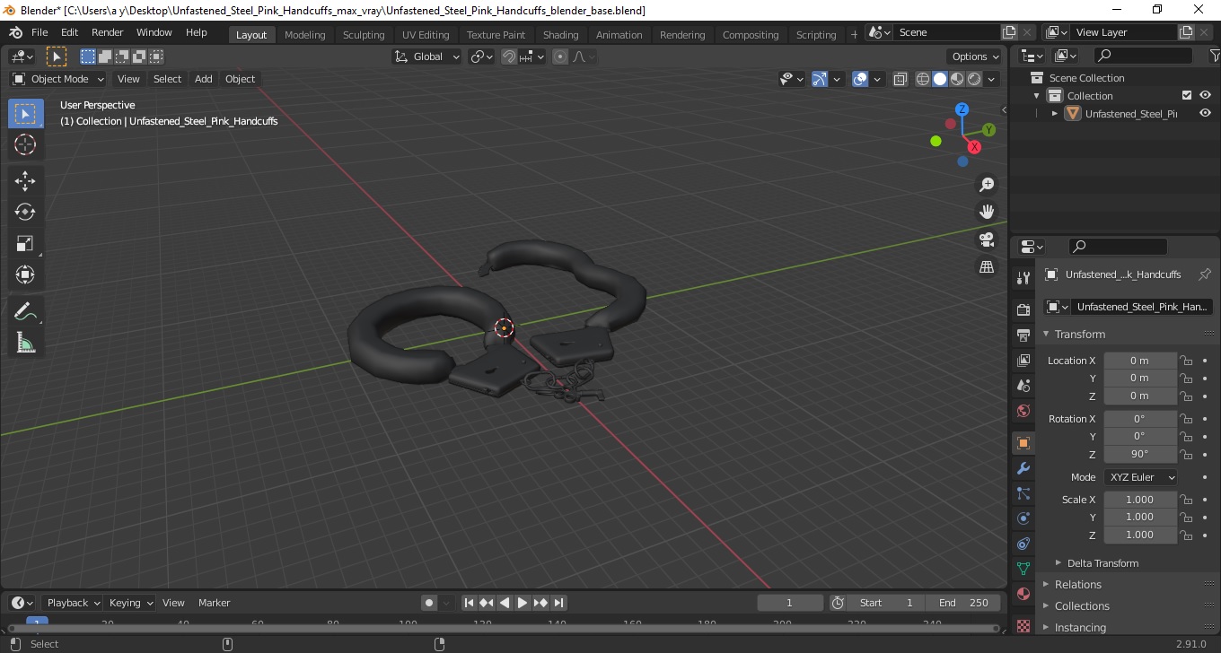Toggle proportional editing button
Viewport: 1221px width, 653px height.
[560, 57]
